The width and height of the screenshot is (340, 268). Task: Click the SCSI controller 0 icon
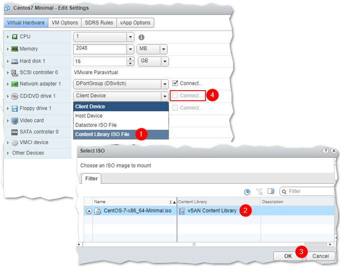point(14,73)
